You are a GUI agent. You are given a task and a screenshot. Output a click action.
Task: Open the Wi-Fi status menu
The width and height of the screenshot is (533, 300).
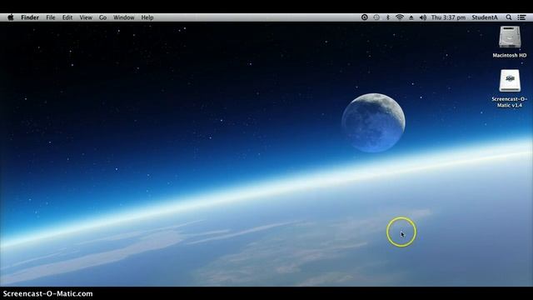coord(400,17)
